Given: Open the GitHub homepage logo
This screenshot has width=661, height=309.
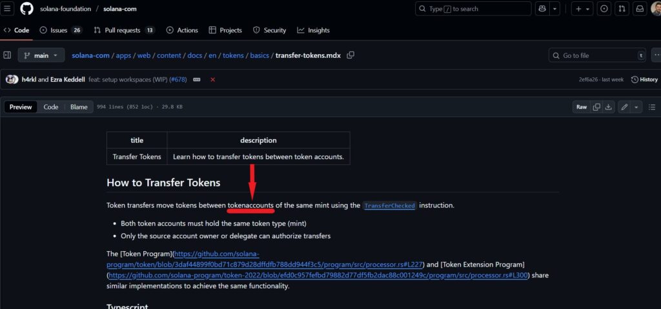Looking at the screenshot, I should click(26, 9).
